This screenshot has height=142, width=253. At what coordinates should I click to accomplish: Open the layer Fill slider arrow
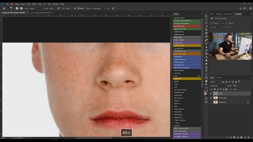pos(238,90)
